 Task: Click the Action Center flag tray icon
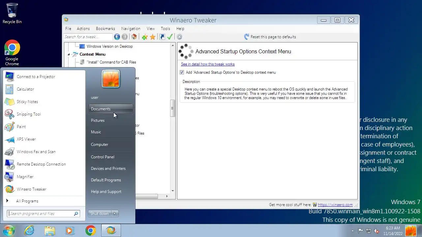click(360, 231)
